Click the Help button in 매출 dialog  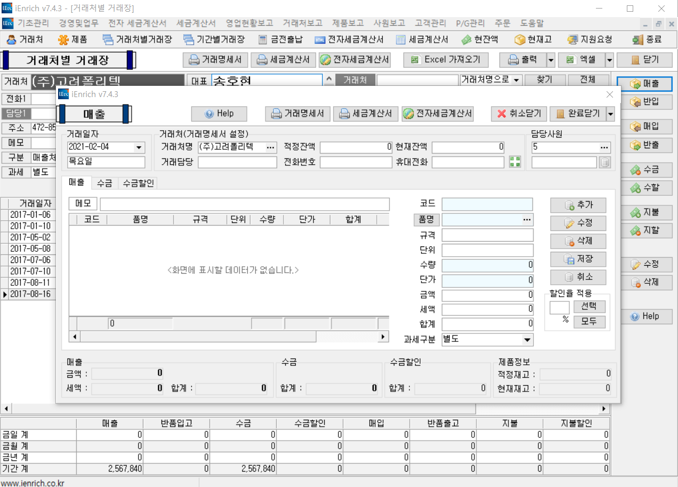(219, 114)
